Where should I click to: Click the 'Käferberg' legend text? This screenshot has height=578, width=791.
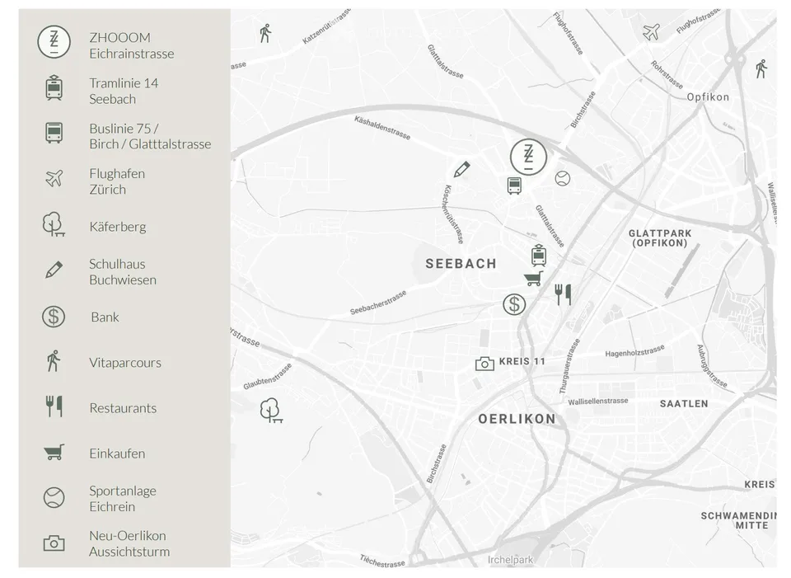point(118,227)
